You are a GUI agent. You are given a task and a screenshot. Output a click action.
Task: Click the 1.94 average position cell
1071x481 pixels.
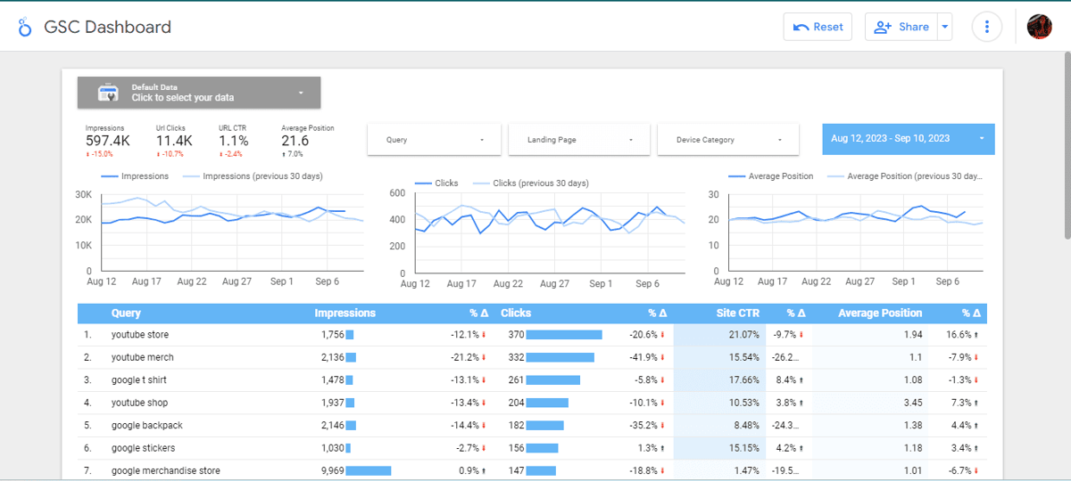pos(913,335)
